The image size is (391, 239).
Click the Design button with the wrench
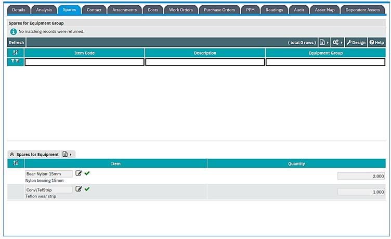pyautogui.click(x=356, y=42)
